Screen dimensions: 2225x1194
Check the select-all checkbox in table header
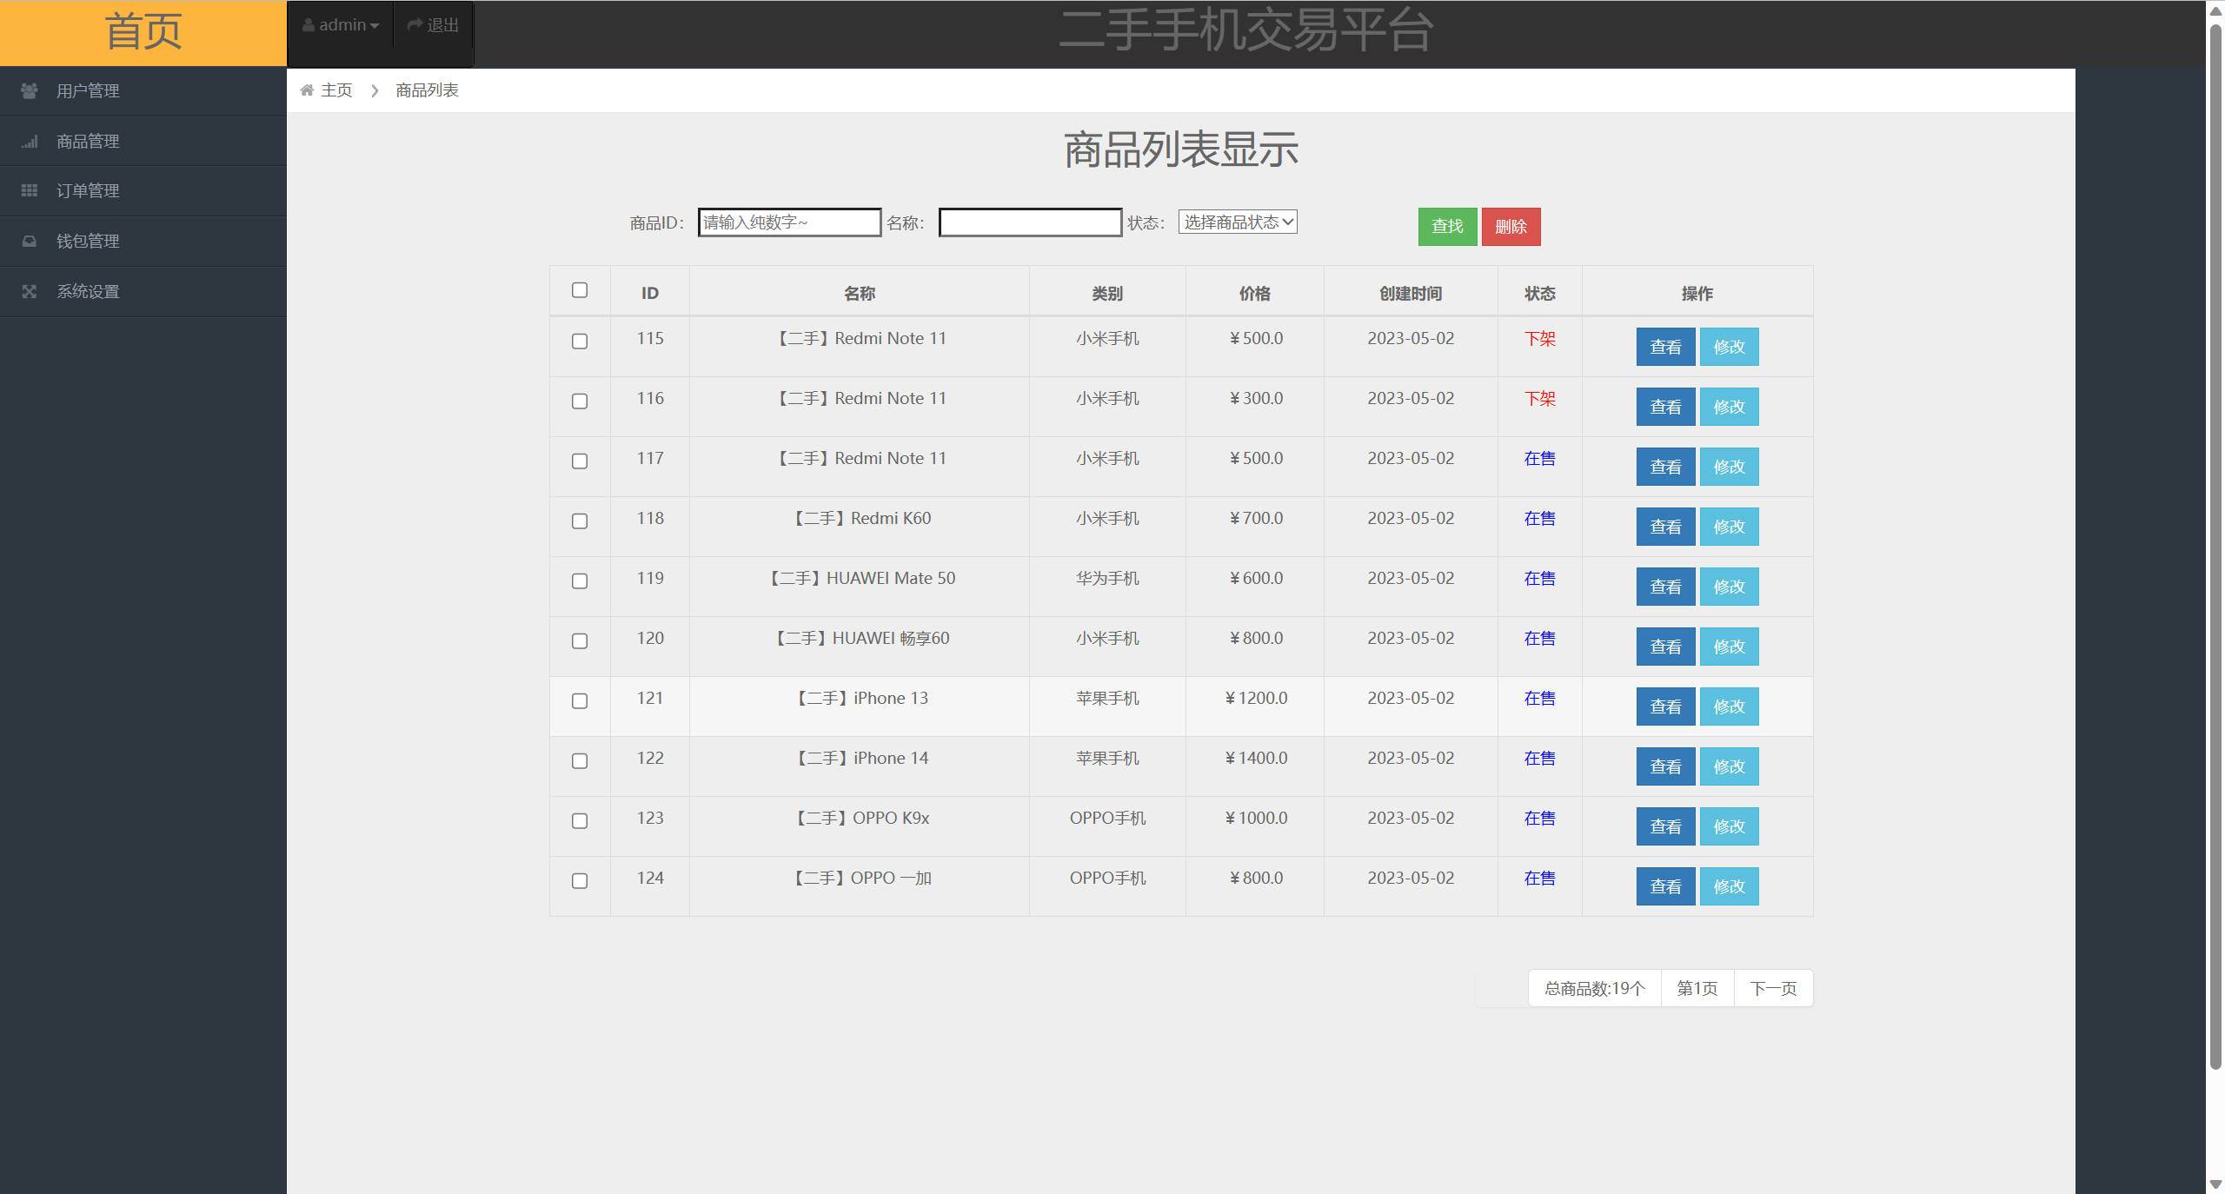click(x=580, y=290)
